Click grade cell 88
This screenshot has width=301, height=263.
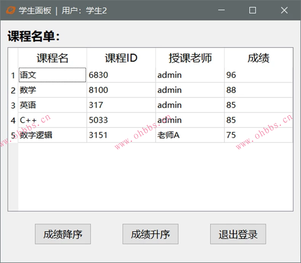[259, 90]
